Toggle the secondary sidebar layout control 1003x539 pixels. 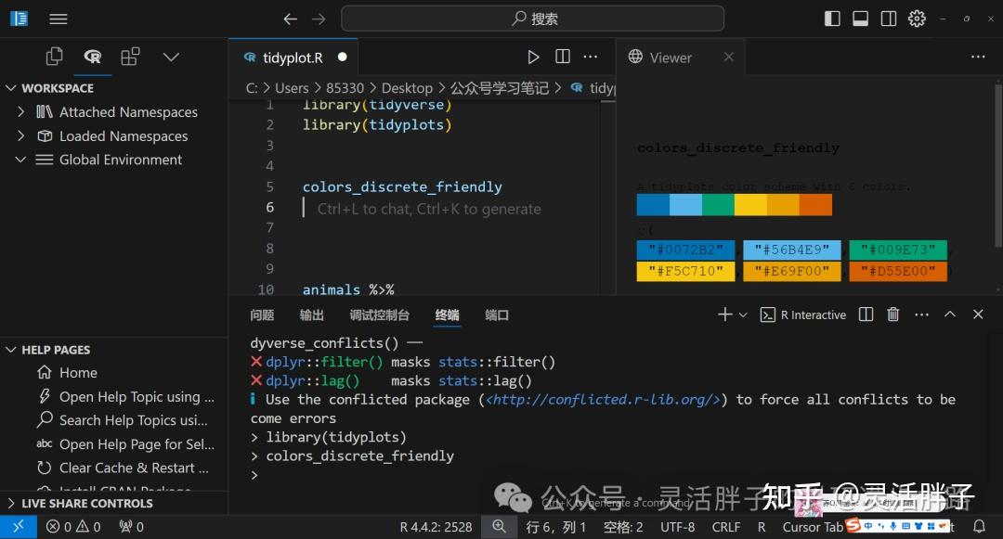888,18
